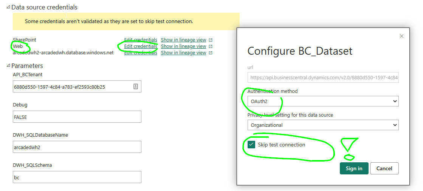Viewport: 423px width, 191px height.
Task: Click the 'API_BCTenant' parameter label
Action: 28,75
